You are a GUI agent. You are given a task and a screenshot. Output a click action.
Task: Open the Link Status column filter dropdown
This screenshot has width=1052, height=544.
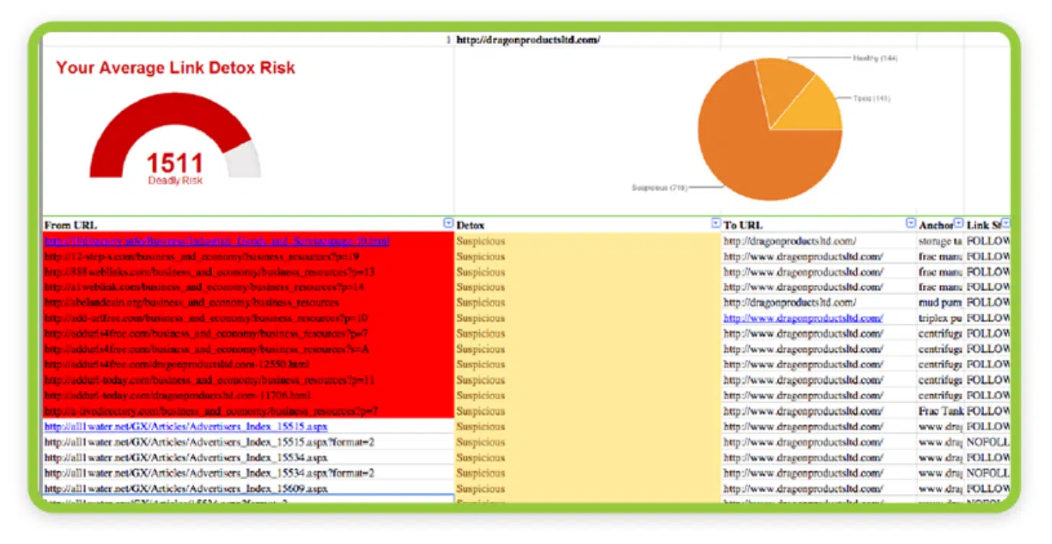click(1005, 224)
